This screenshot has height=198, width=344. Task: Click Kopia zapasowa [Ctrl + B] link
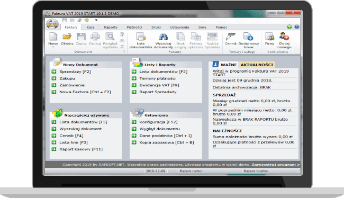pos(167,142)
